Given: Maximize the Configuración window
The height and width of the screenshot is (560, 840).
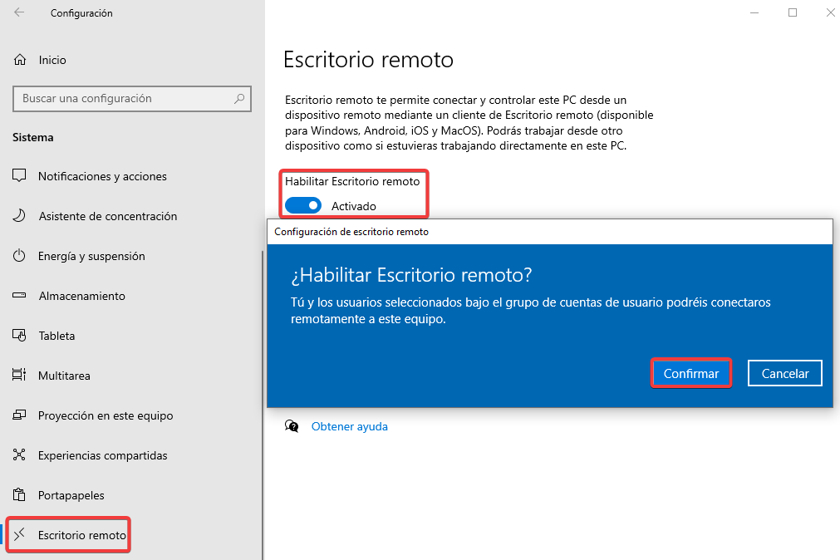Looking at the screenshot, I should click(x=793, y=12).
